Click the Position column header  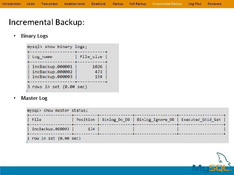[85, 120]
